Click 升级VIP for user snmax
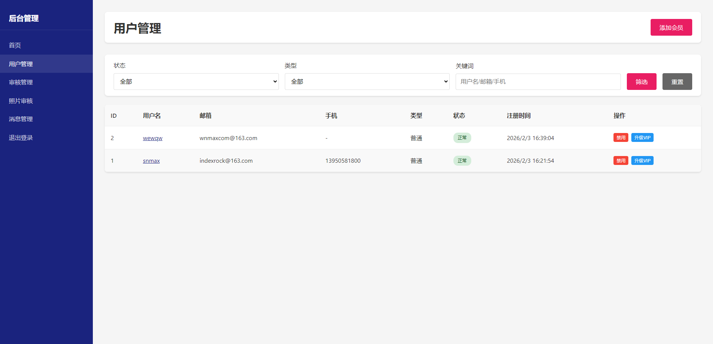Image resolution: width=713 pixels, height=344 pixels. 642,160
